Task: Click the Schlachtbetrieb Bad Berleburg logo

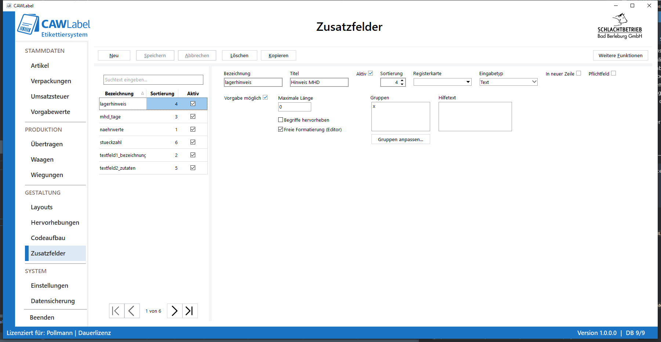Action: pyautogui.click(x=620, y=26)
